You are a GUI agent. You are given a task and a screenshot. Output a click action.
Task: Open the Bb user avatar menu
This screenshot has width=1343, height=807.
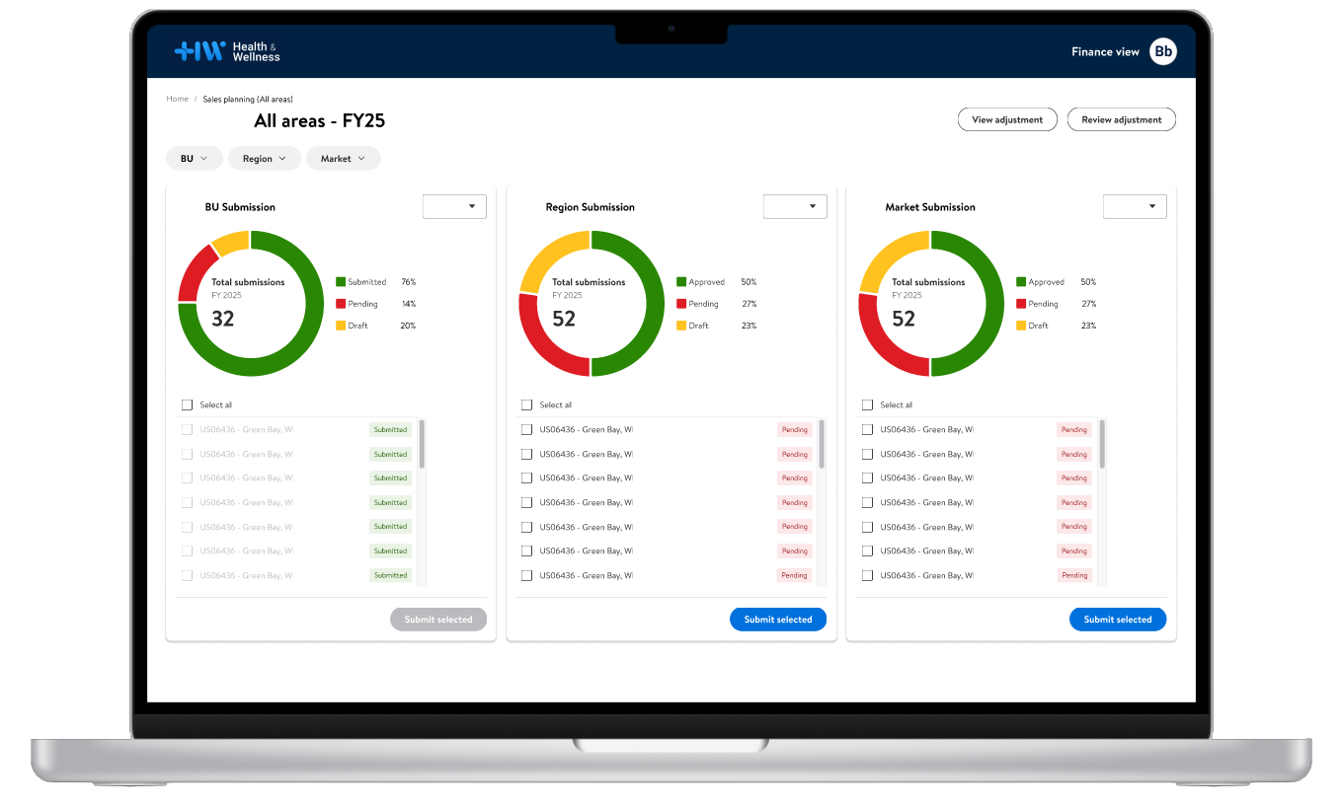(1163, 51)
